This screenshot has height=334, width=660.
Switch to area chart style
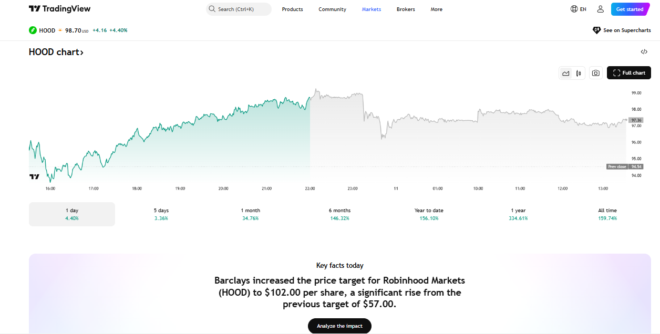565,73
